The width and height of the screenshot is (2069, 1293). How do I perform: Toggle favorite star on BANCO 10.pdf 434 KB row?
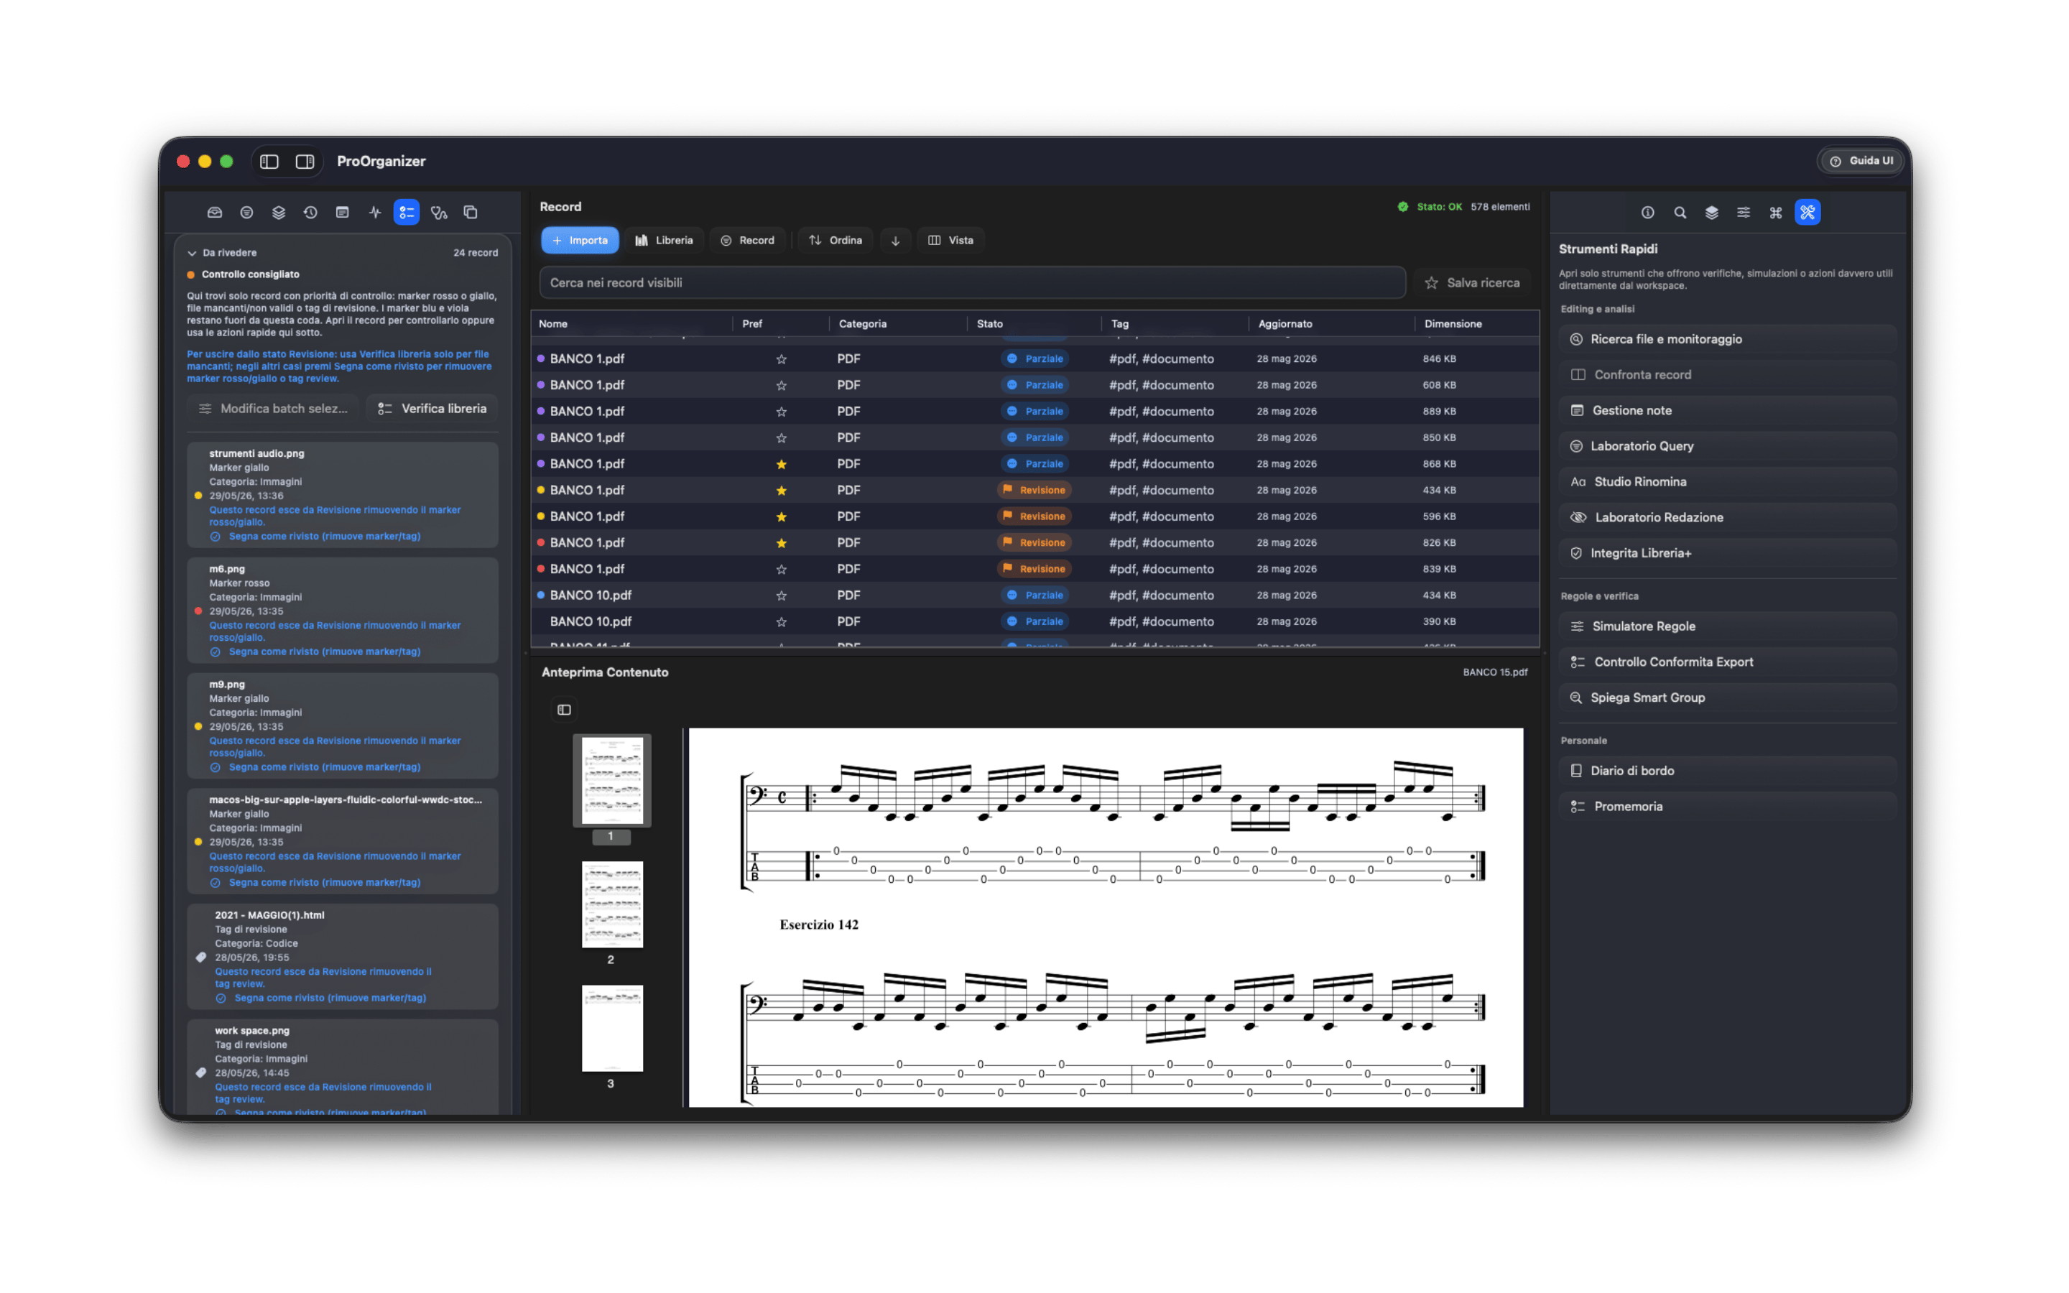(781, 595)
